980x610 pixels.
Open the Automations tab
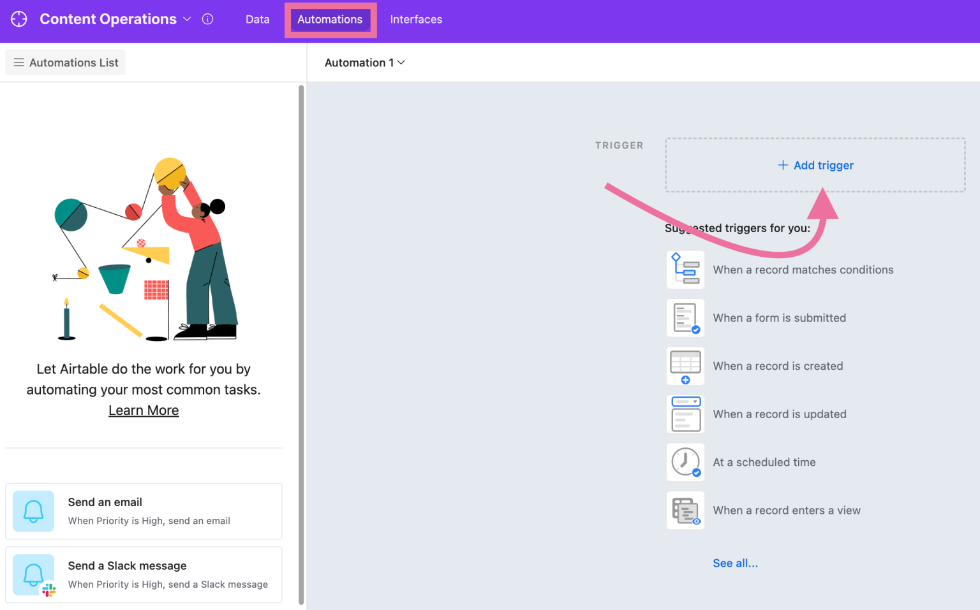coord(330,19)
